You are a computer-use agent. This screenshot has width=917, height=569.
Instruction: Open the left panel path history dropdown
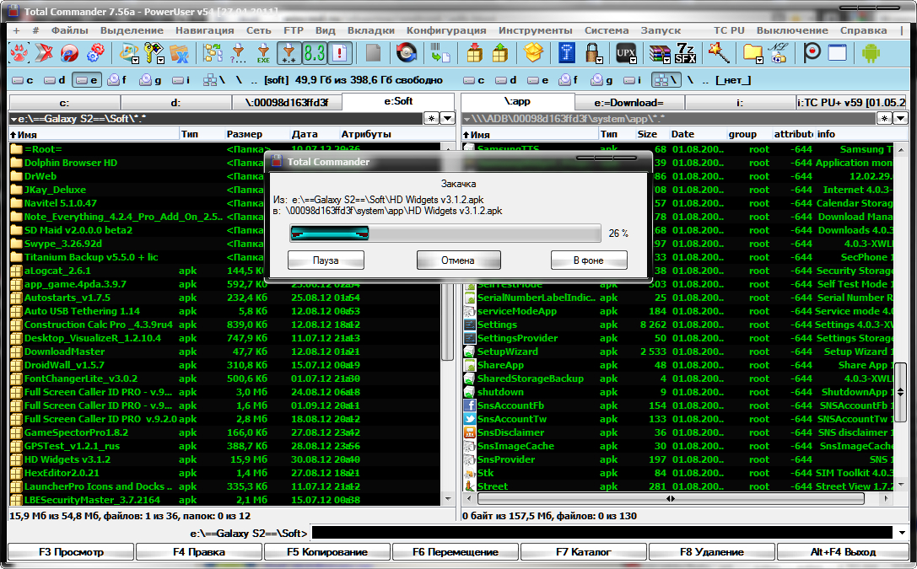click(447, 119)
